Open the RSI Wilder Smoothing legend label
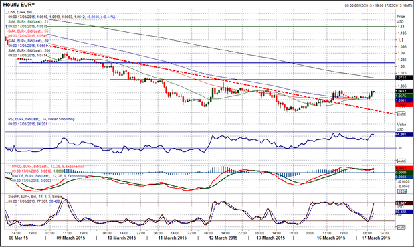Screen dimensions: 414x247 point(41,119)
